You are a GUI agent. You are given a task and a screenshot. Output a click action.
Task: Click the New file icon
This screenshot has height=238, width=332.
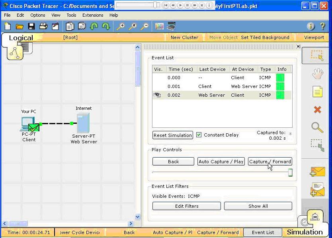(x=8, y=26)
